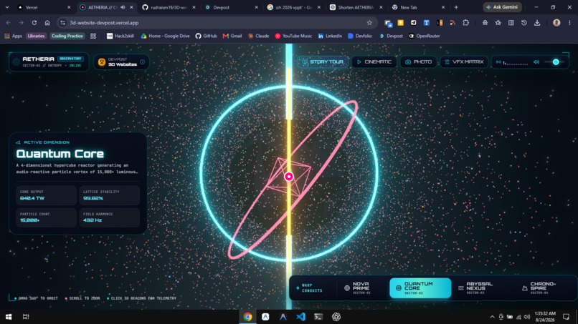Open Task View on the taskbar
Viewport: 578px width, 324px height.
coord(26,317)
